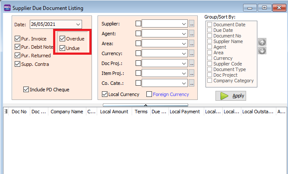Enable the Area filter checkbox
The image size is (288, 174).
[138, 43]
